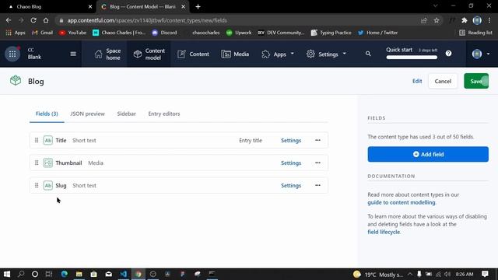
Task: Open the Media section
Action: 235,54
